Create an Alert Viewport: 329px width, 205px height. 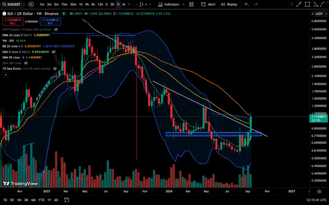click(208, 4)
